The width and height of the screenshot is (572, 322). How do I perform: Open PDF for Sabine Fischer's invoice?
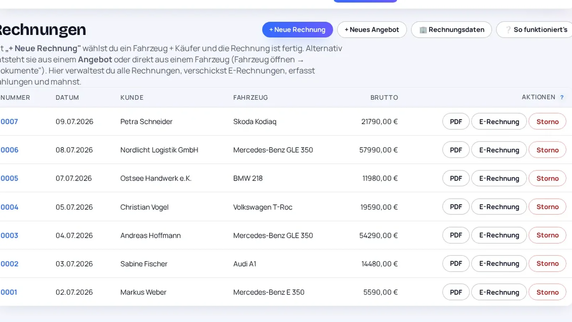point(456,263)
